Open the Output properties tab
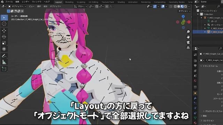The height and width of the screenshot is (125, 223). tap(195, 66)
